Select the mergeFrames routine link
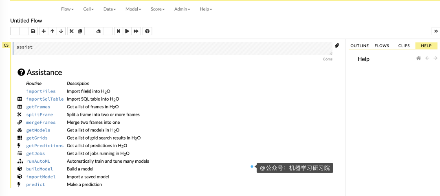 pyautogui.click(x=41, y=123)
